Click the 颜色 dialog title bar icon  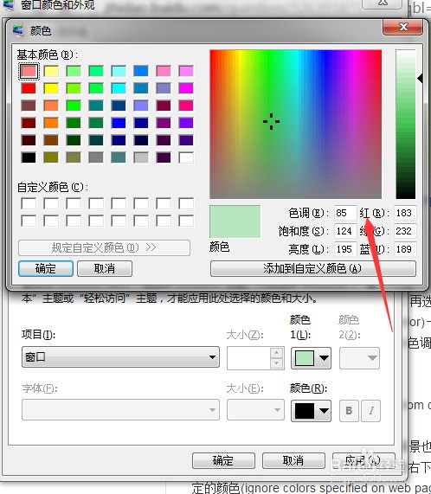(x=18, y=30)
